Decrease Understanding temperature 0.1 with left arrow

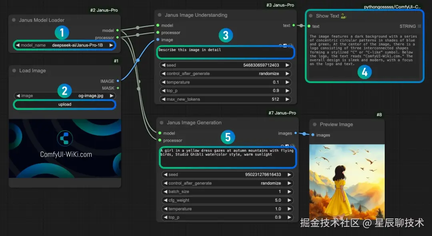point(163,82)
